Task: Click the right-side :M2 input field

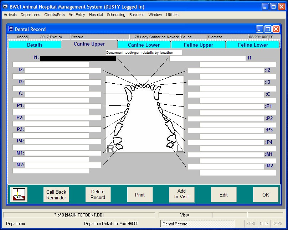Action: [226, 167]
